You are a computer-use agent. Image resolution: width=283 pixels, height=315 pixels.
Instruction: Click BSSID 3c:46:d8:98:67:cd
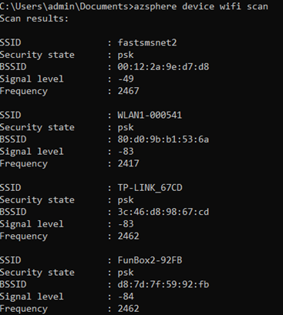[x=163, y=212]
